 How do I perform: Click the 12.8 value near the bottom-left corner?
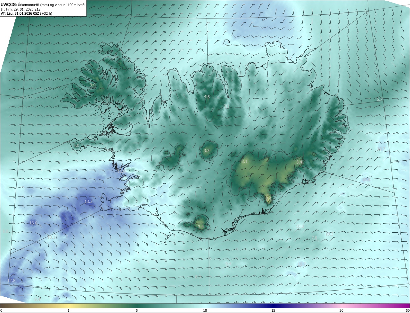(11, 281)
